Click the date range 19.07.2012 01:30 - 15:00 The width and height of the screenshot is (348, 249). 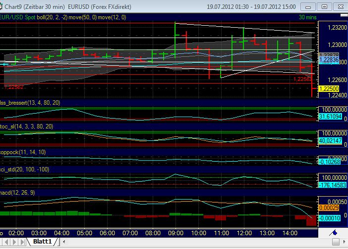[x=251, y=6]
